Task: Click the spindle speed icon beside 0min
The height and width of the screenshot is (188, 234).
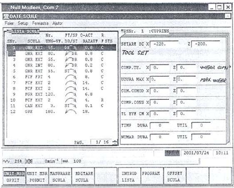Action: [29, 161]
